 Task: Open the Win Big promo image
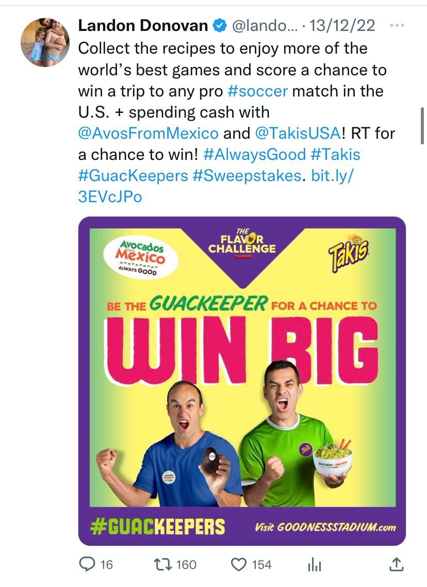click(x=242, y=381)
